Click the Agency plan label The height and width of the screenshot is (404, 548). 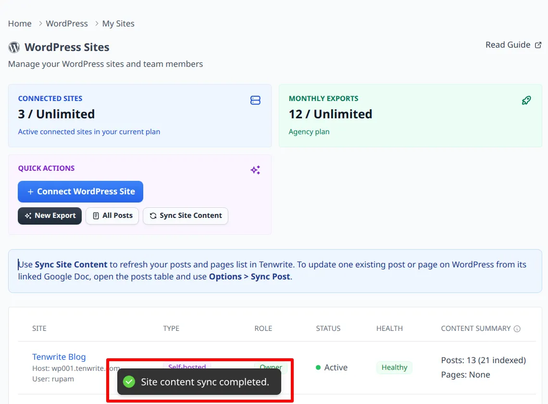pos(309,132)
